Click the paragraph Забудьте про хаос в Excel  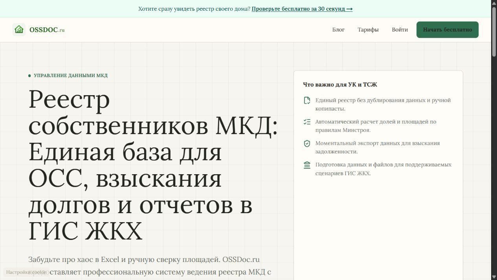tap(150, 266)
